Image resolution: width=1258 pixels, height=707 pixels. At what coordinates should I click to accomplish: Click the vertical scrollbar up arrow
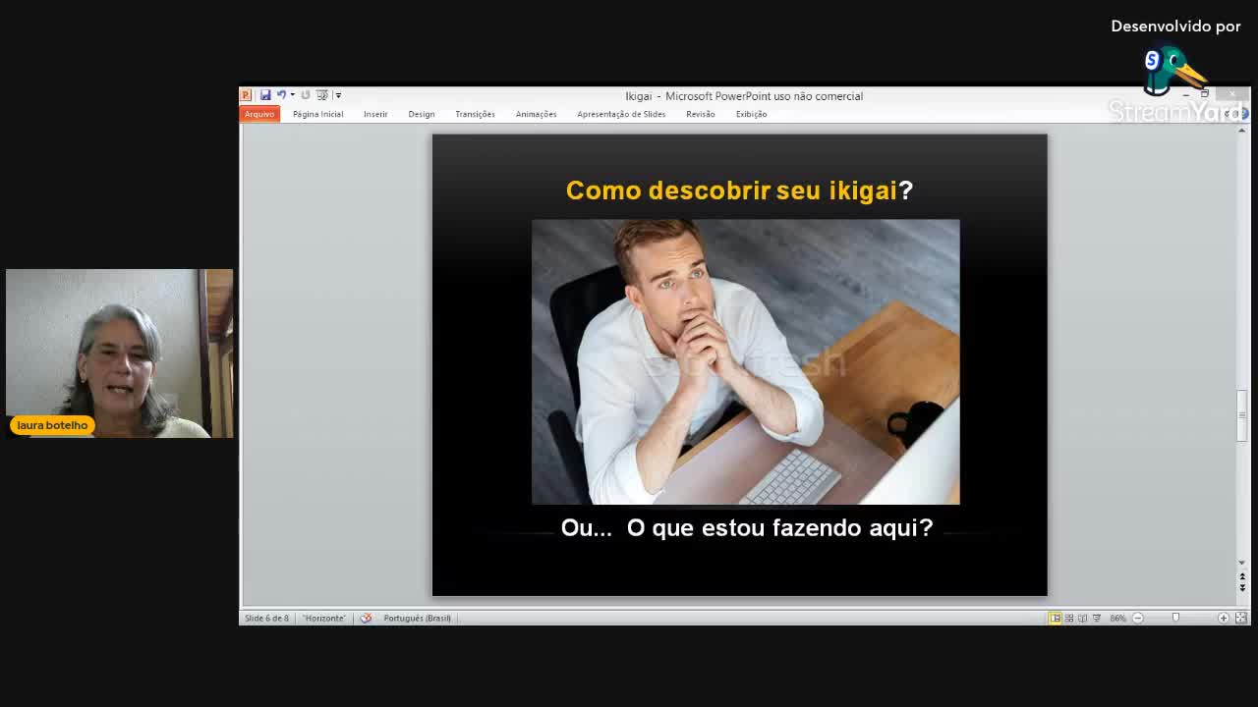click(1242, 130)
